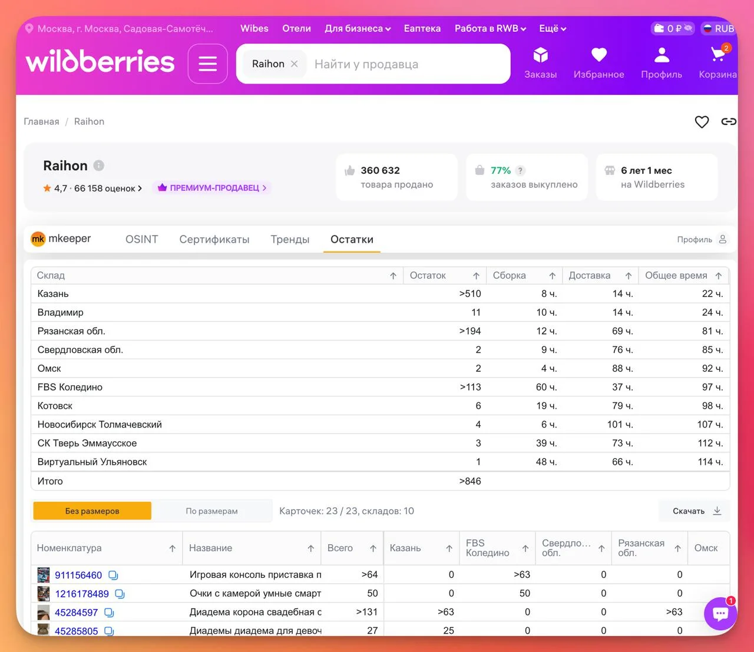
Task: Click the Raihon breadcrumb link
Action: pos(89,121)
